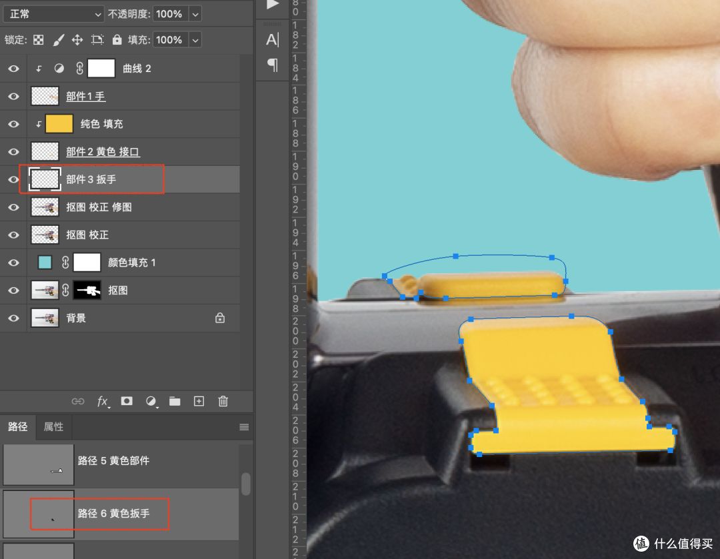This screenshot has width=720, height=559.
Task: Select the 曲线 2 layer name
Action: click(x=137, y=69)
